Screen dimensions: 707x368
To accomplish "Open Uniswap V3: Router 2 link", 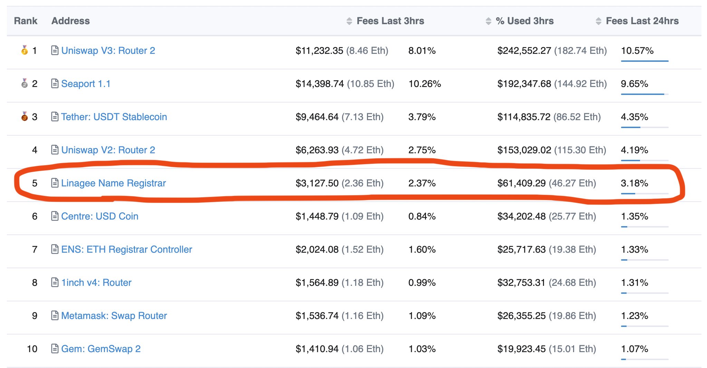I will tap(108, 50).
